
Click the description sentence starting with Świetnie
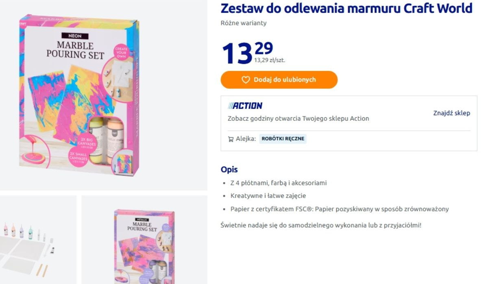(x=321, y=225)
